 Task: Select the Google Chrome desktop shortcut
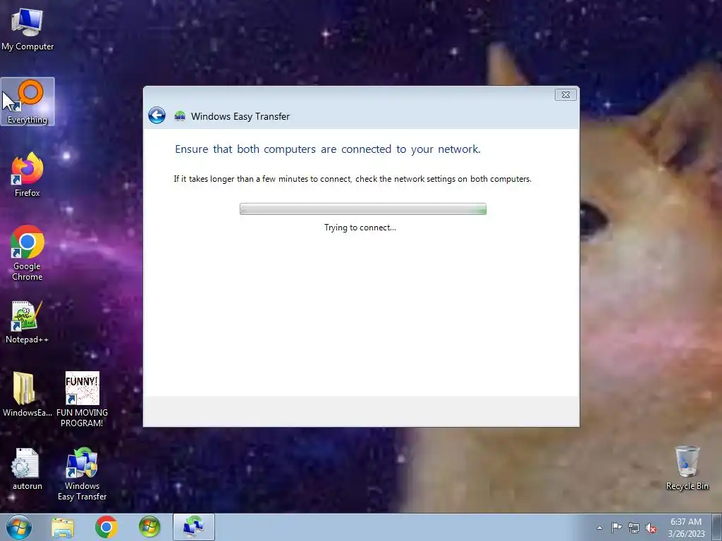coord(27,253)
